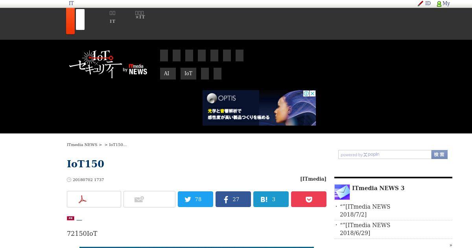The image size is (472, 248).
Task: Open the IT header navigation item
Action: [112, 17]
